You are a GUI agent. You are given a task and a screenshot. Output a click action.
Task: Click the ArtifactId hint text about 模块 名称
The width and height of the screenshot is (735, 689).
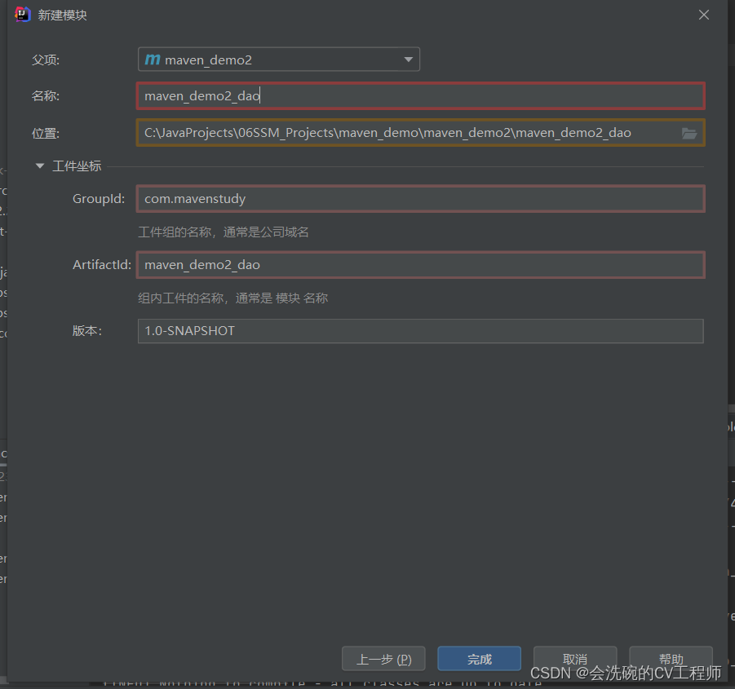pos(232,298)
